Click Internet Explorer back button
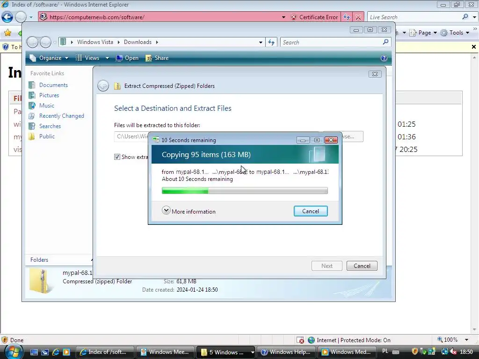479x359 pixels. pos(7,17)
